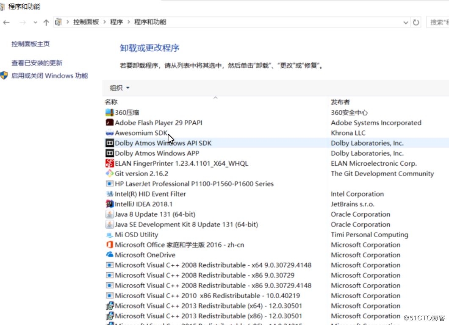449x325 pixels.
Task: Click the 名称 column header to sort
Action: [111, 102]
